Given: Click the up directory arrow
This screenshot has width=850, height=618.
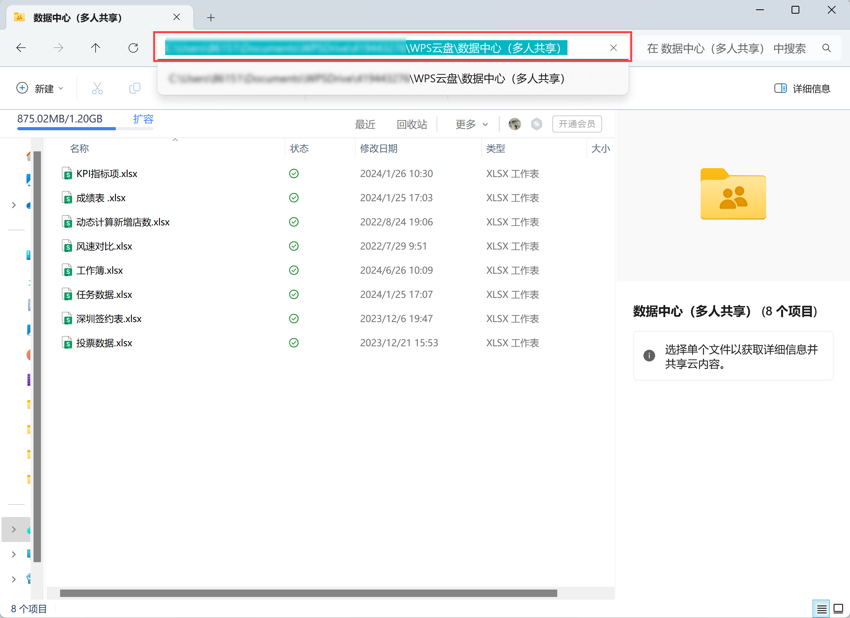Looking at the screenshot, I should (x=95, y=48).
